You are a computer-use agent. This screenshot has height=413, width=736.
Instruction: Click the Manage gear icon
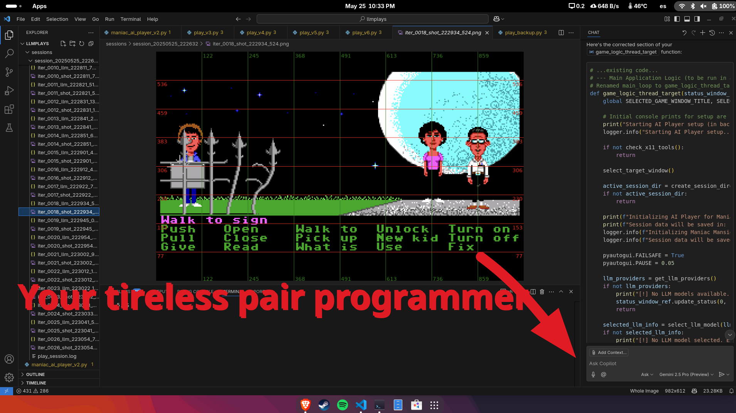(x=9, y=377)
